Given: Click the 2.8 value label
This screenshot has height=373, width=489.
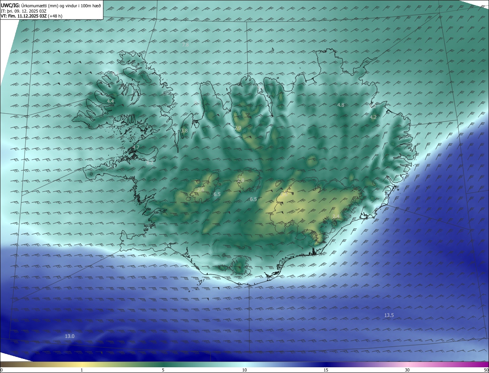Looking at the screenshot, I should tap(241, 180).
